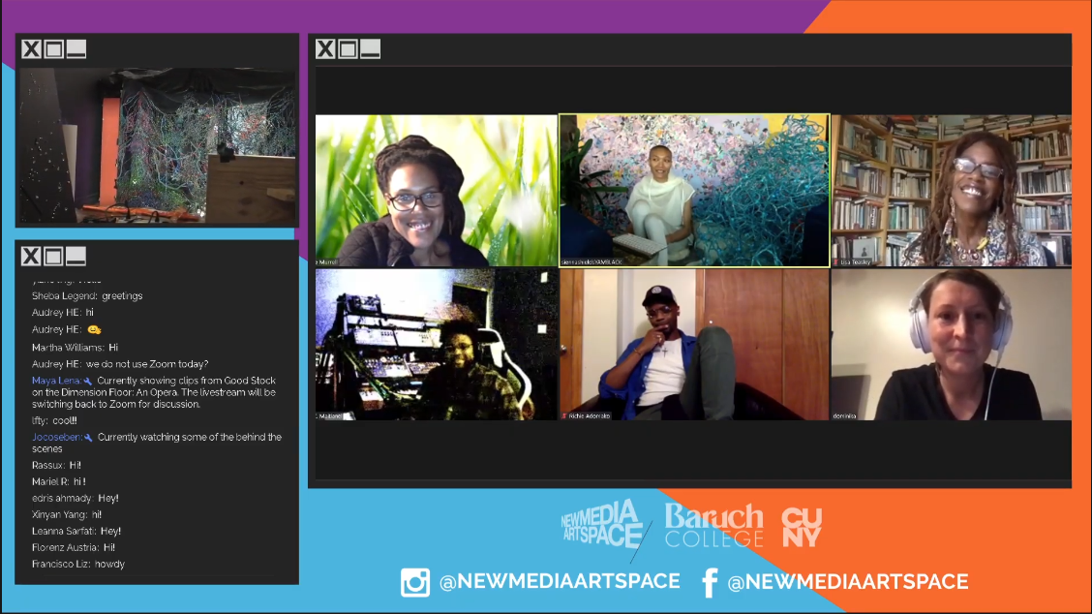1092x614 pixels.
Task: Click the Instagram logo icon
Action: pos(415,582)
